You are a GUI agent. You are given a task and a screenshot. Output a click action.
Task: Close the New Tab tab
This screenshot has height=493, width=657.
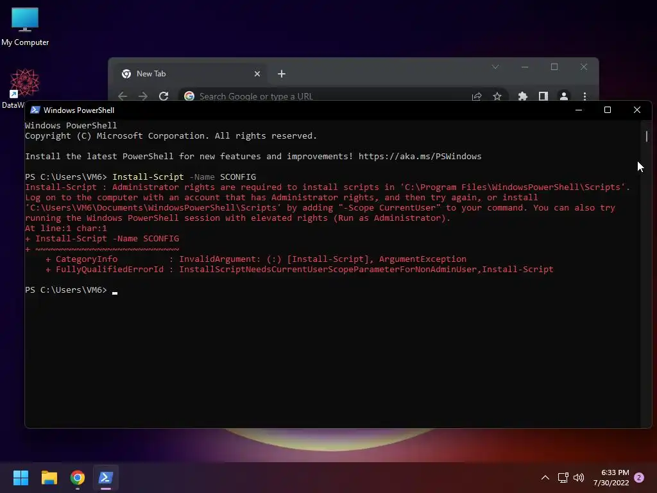[x=257, y=74]
